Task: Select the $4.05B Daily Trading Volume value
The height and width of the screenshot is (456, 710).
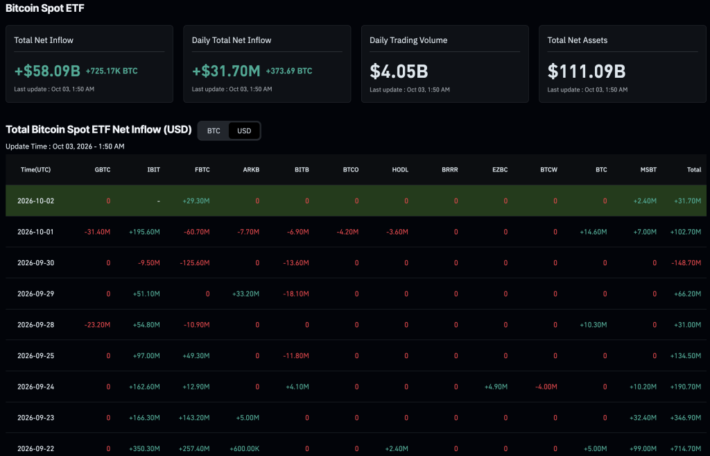Action: tap(399, 71)
